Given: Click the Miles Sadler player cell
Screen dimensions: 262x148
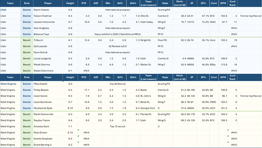Looking at the screenshot, I should (48, 84).
